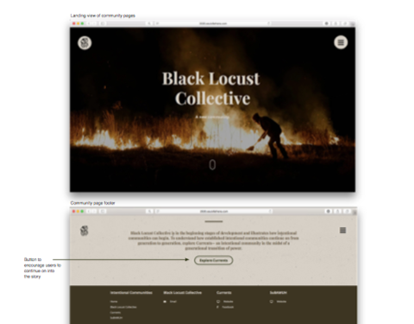Click the upper browser's address bar
Viewport: 414px width, 324px height.
pos(213,23)
